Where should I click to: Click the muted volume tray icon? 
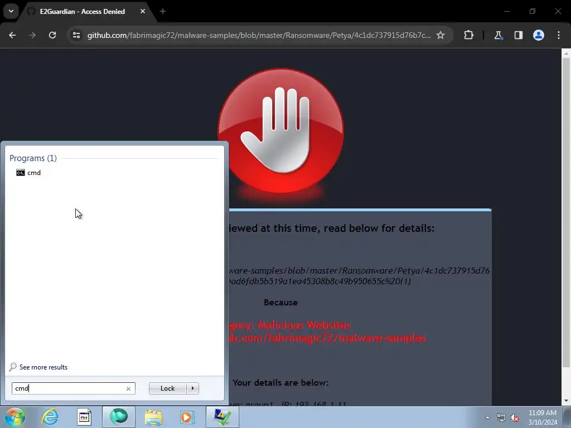[x=515, y=418]
